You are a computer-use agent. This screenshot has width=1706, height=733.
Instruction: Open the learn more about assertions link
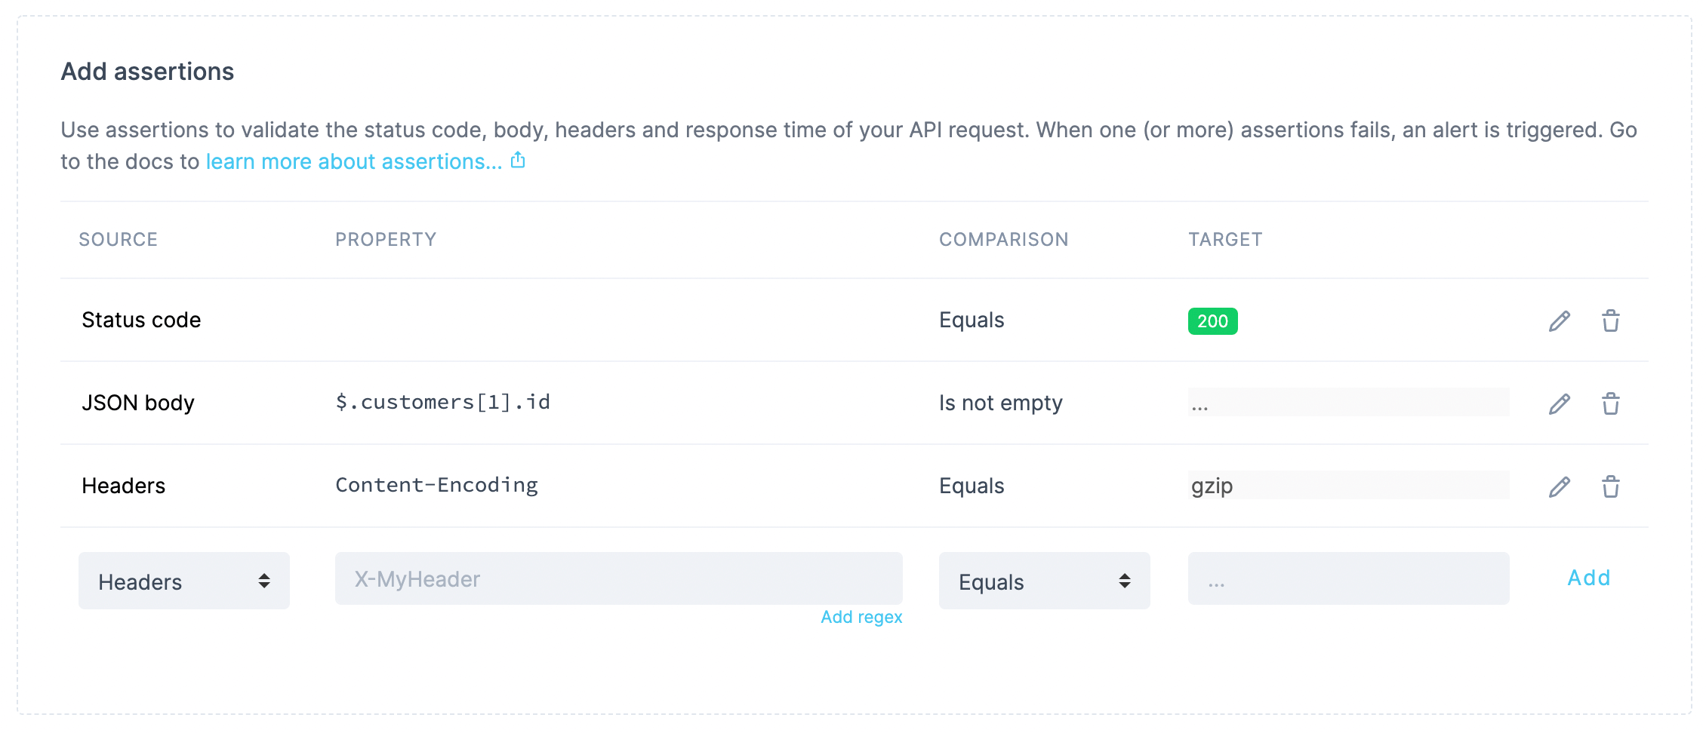[x=353, y=161]
